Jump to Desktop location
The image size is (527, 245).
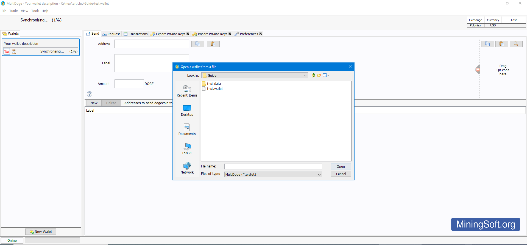pyautogui.click(x=187, y=111)
